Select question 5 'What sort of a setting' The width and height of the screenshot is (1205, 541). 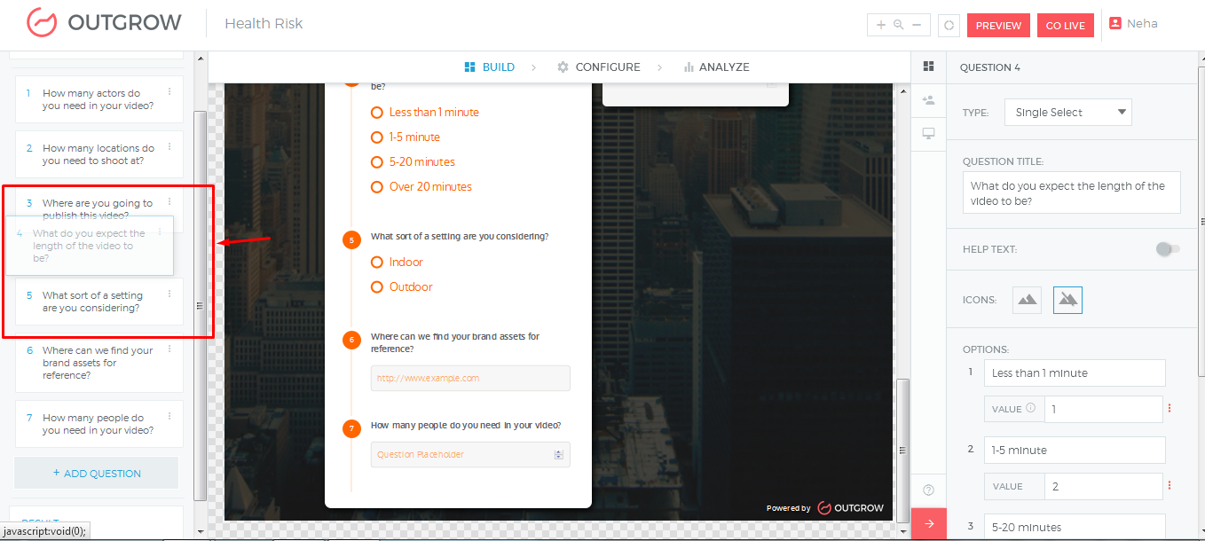(98, 302)
